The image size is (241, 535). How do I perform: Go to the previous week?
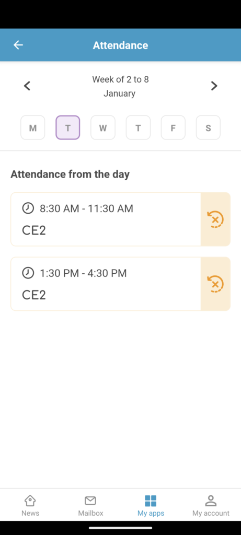[27, 86]
